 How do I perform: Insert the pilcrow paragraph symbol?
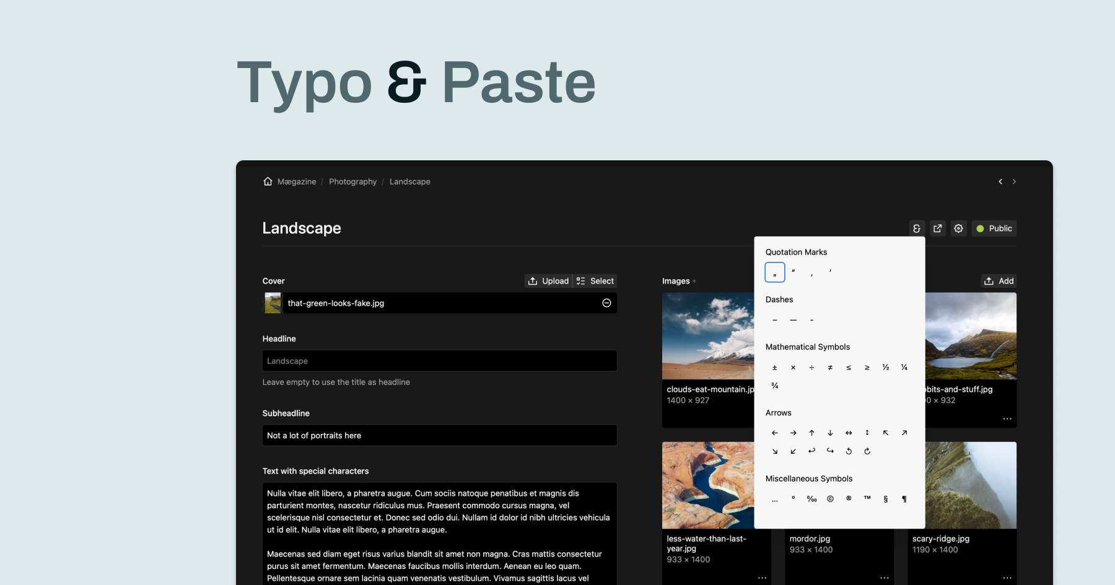coord(904,499)
